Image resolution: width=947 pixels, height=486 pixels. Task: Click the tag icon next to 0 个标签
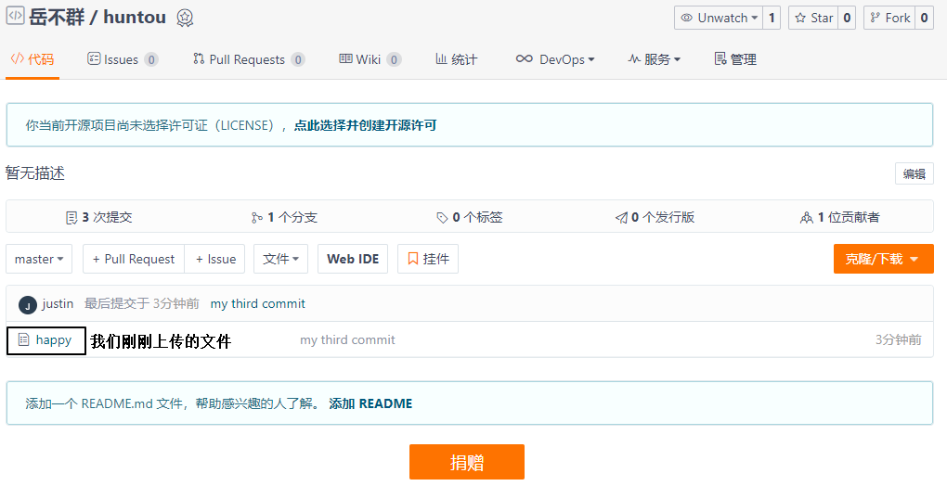click(x=442, y=218)
